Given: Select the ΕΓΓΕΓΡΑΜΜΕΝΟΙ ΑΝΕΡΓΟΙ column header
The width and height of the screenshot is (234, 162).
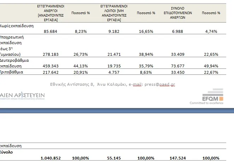Looking at the screenshot, I should tap(51, 13).
